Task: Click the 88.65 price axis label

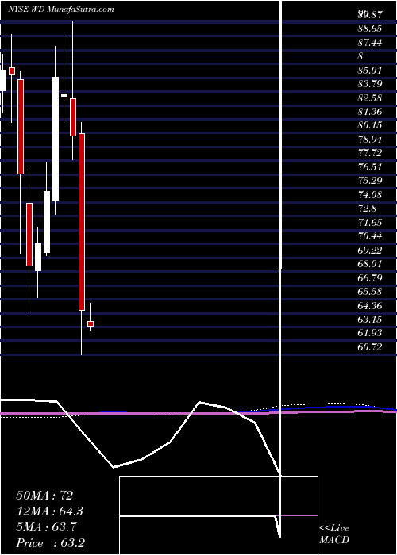Action: (370, 29)
